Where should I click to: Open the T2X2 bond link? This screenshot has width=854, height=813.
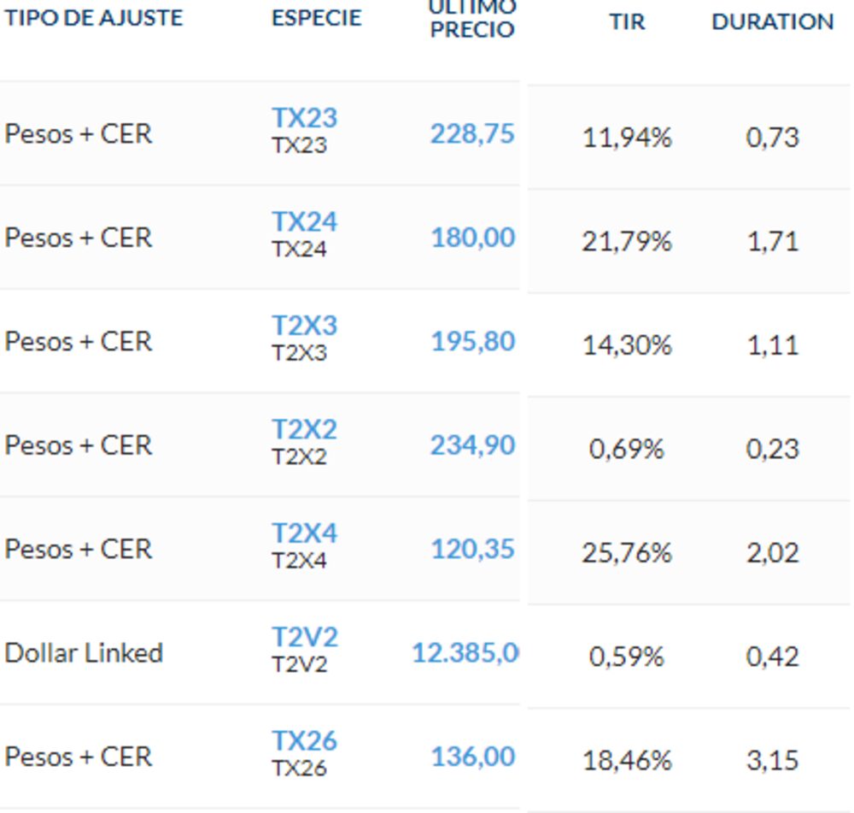[304, 430]
